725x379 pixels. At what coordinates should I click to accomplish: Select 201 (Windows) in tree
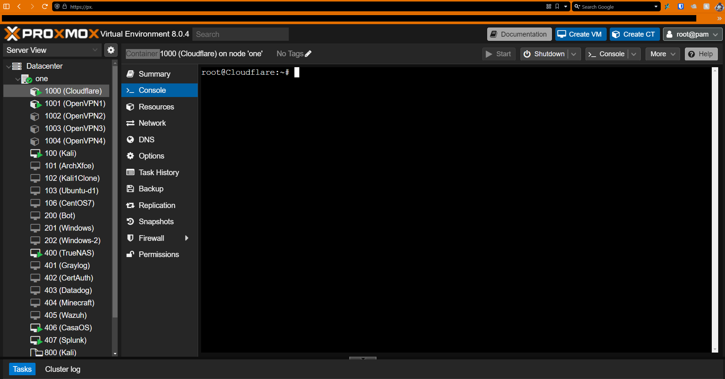[56, 228]
